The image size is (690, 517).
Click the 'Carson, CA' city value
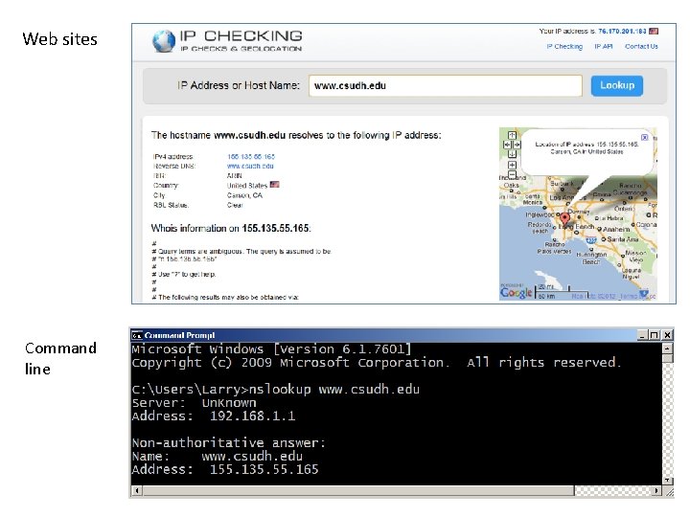pyautogui.click(x=244, y=195)
